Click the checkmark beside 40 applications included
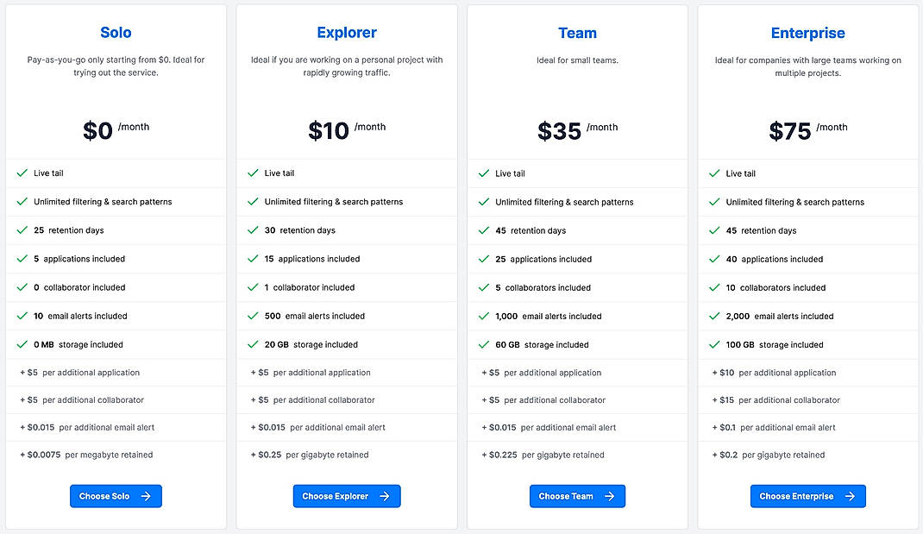923x534 pixels. (716, 259)
